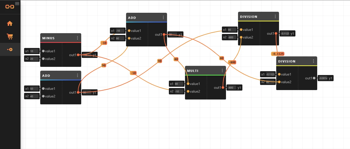Click out1 port of ADD node with x1 -10
Image resolution: width=350 pixels, height=149 pixels.
(164, 34)
